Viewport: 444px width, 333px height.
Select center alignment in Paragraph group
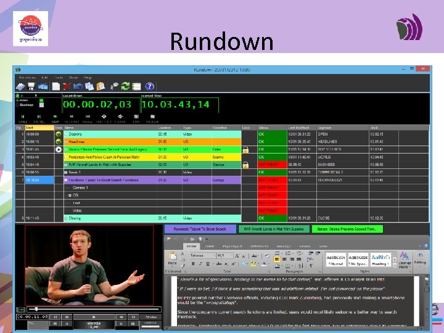click(x=284, y=259)
